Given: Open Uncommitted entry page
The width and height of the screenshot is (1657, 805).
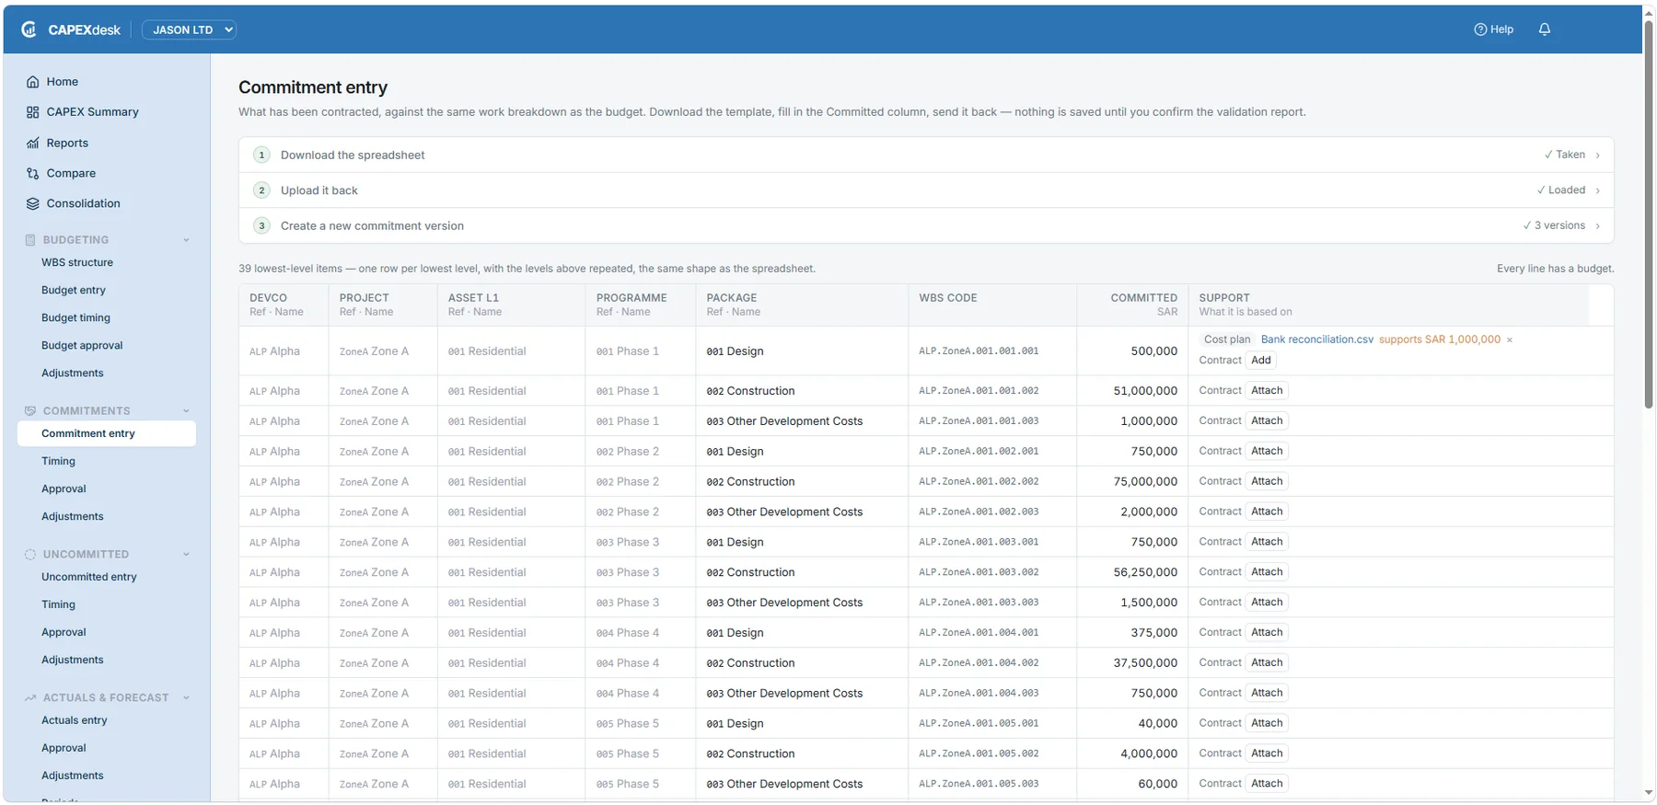Looking at the screenshot, I should pos(89,578).
